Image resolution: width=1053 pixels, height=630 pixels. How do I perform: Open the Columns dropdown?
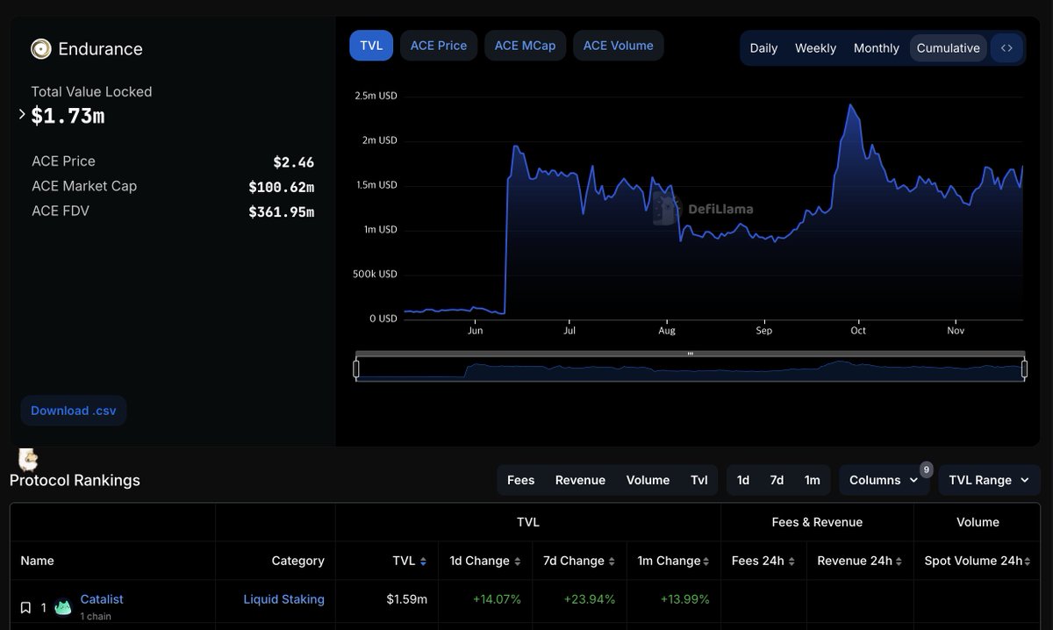click(885, 480)
